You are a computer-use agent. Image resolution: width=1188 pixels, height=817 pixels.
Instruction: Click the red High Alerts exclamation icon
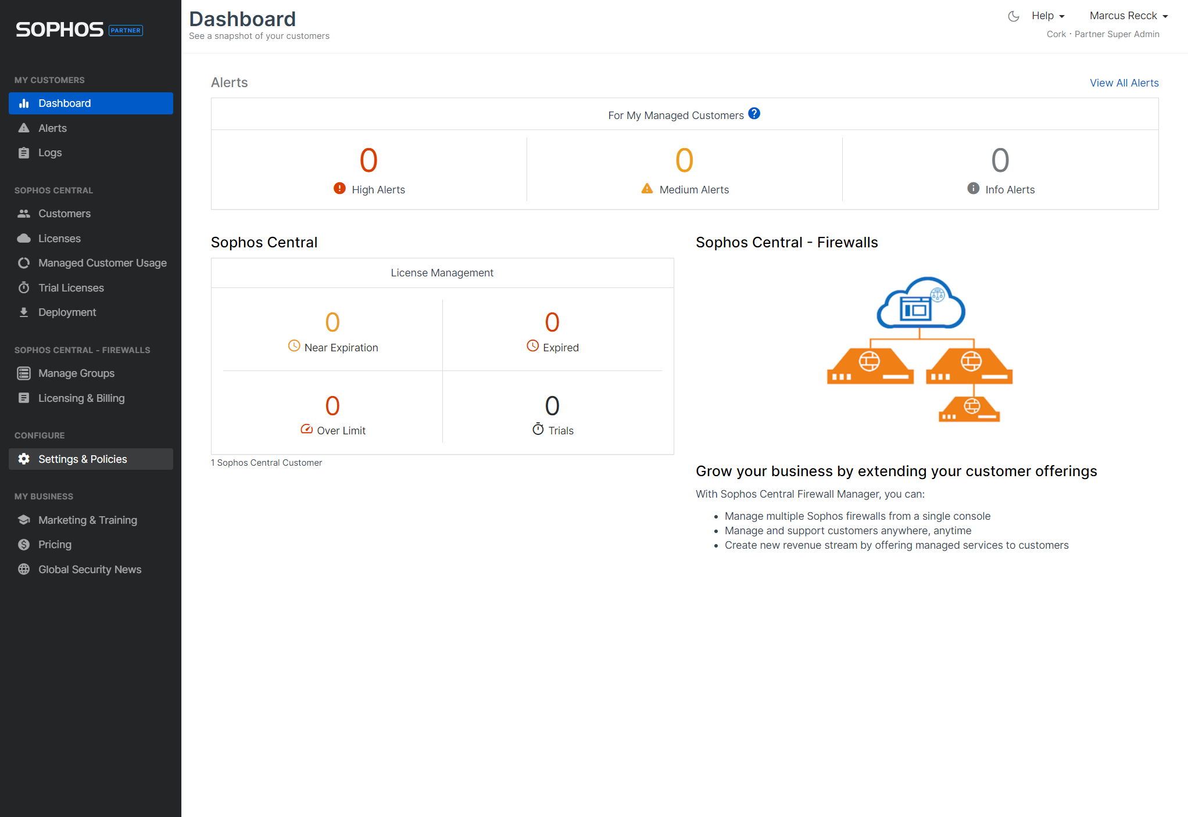339,189
